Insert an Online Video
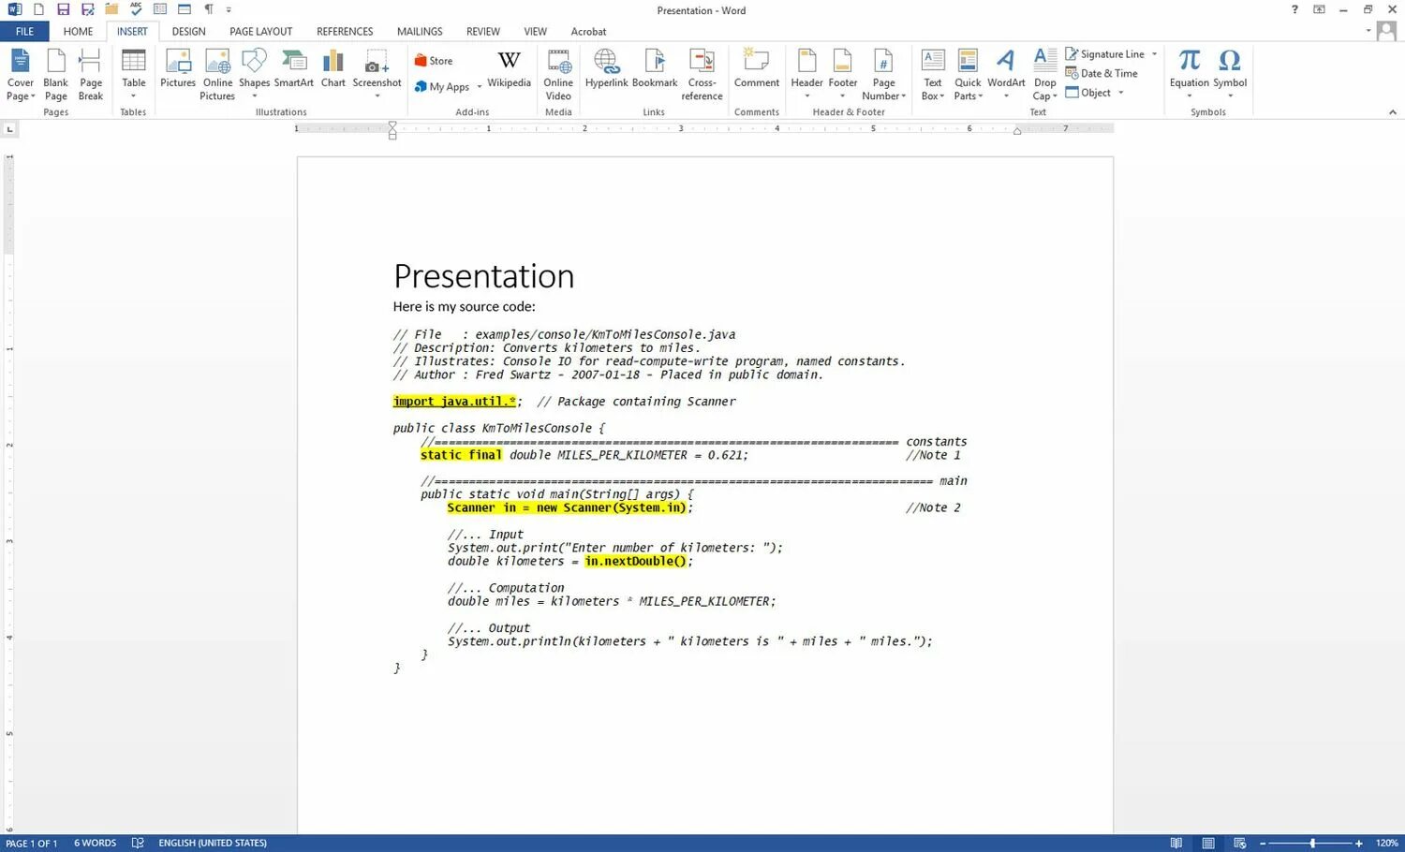This screenshot has width=1405, height=852. pyautogui.click(x=558, y=75)
